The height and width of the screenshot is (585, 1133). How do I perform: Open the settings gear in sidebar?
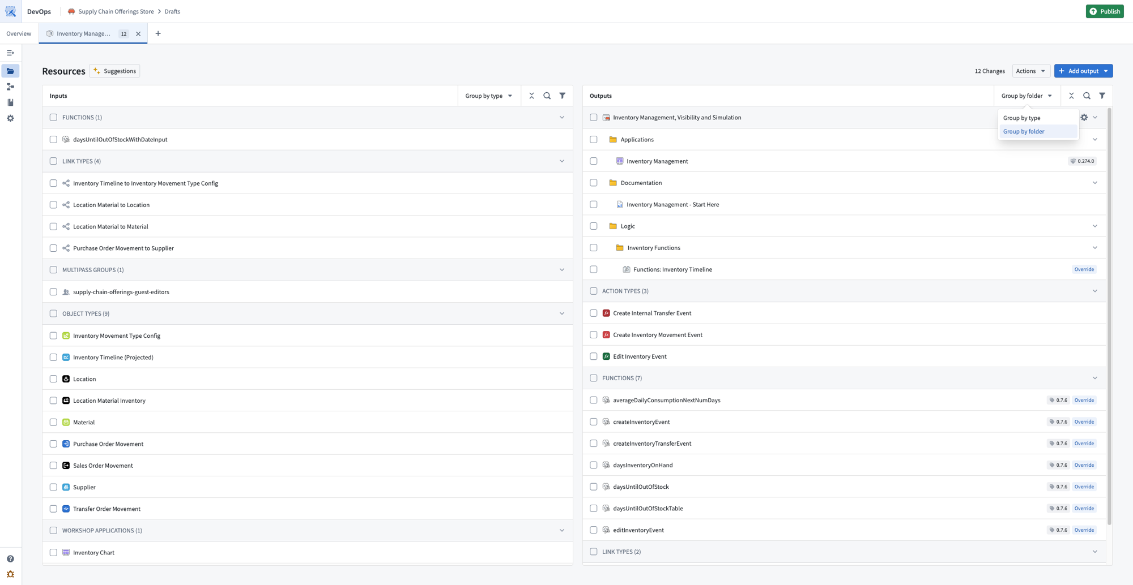[10, 118]
